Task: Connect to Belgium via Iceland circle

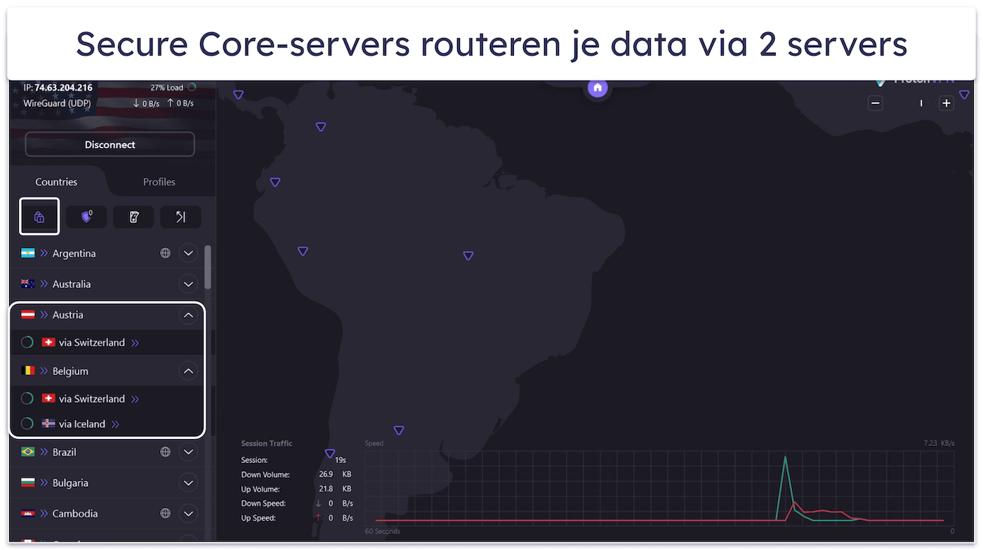Action: 27,424
